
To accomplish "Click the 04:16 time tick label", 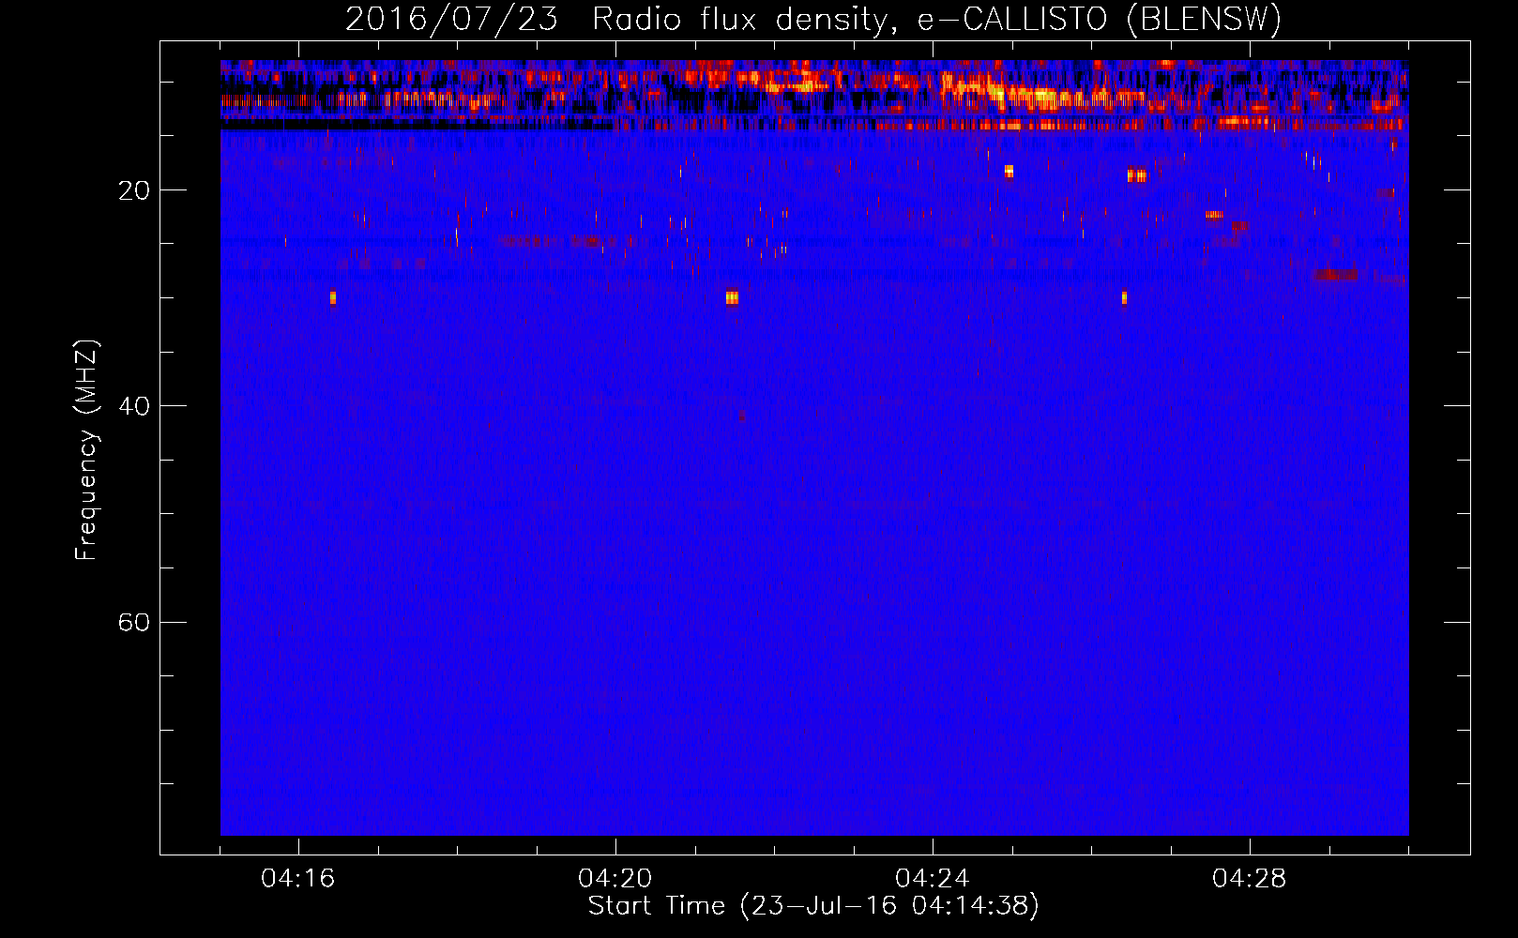I will click(298, 879).
